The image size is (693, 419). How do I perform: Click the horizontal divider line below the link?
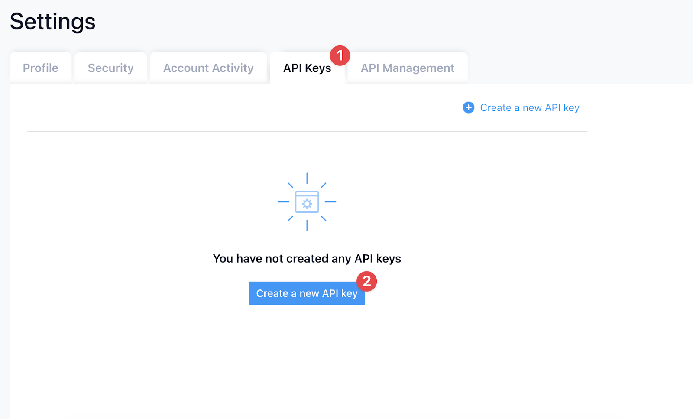tap(307, 131)
